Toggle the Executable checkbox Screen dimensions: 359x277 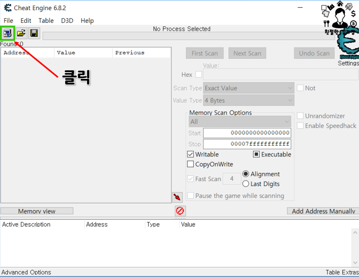click(x=256, y=154)
